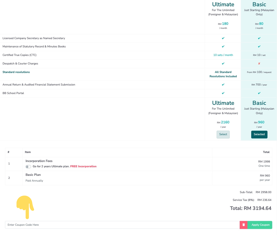
Task: Click the Service Tax 'RM 236.64' amount
Action: (264, 200)
